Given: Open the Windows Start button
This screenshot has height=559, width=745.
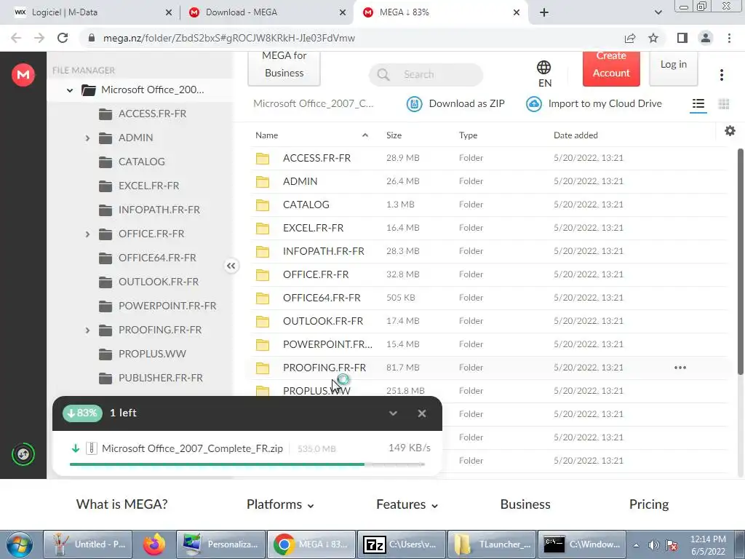Looking at the screenshot, I should 20,544.
